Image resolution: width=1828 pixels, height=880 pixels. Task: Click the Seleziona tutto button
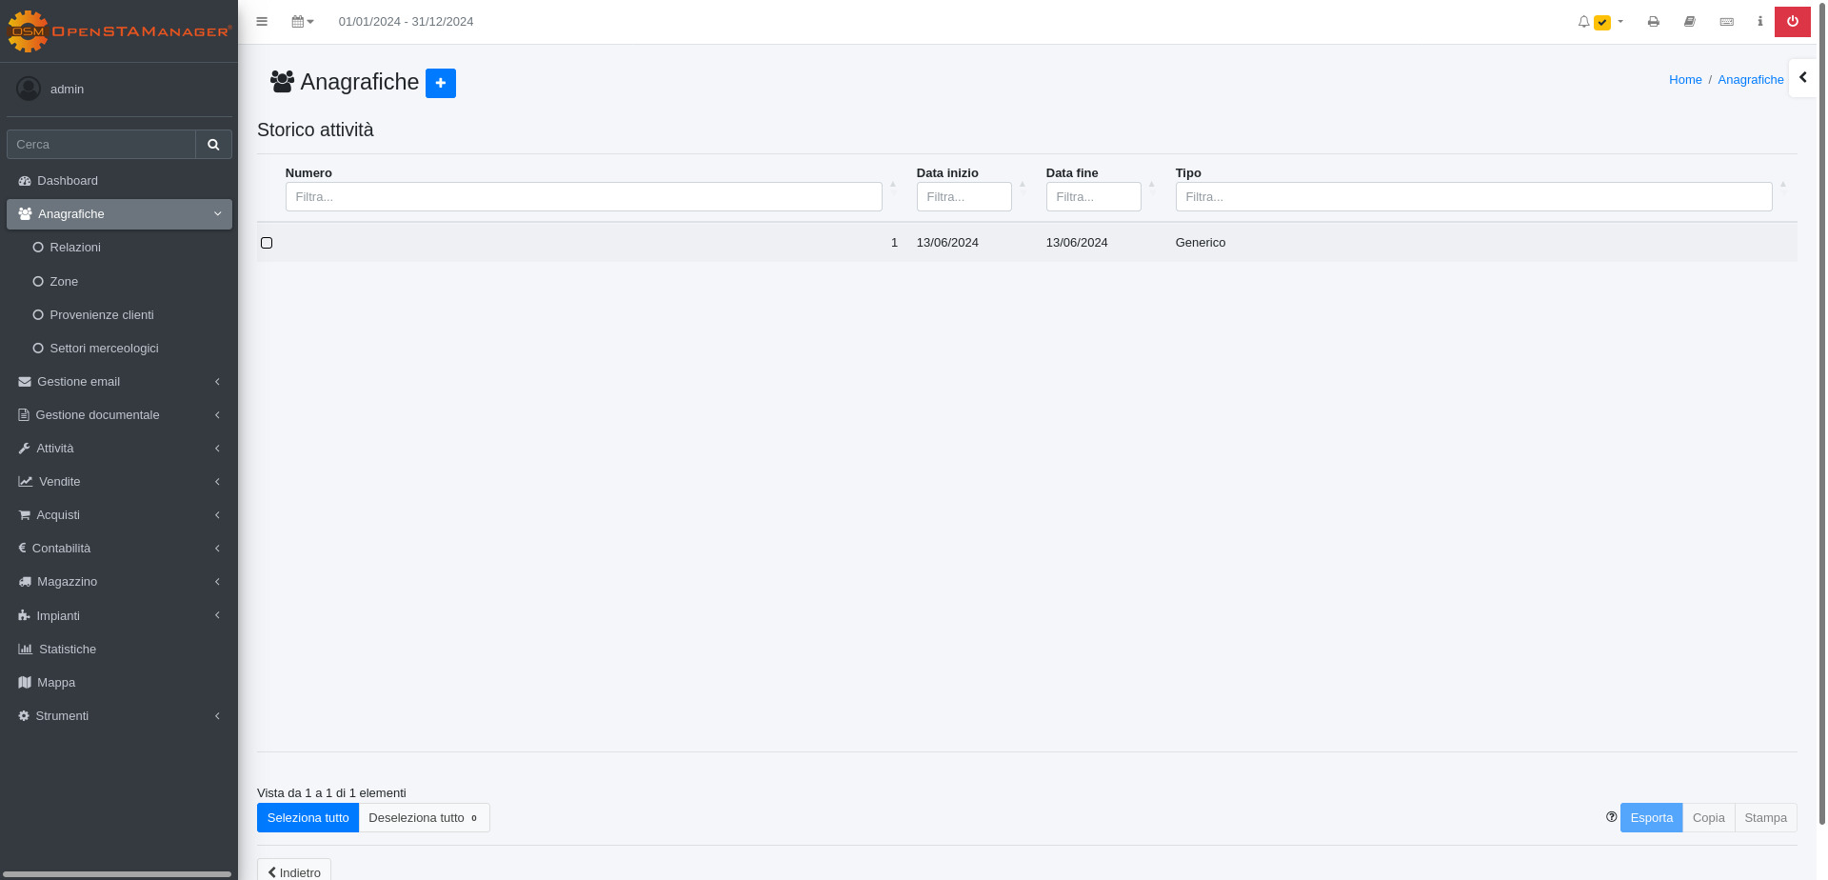pyautogui.click(x=308, y=818)
